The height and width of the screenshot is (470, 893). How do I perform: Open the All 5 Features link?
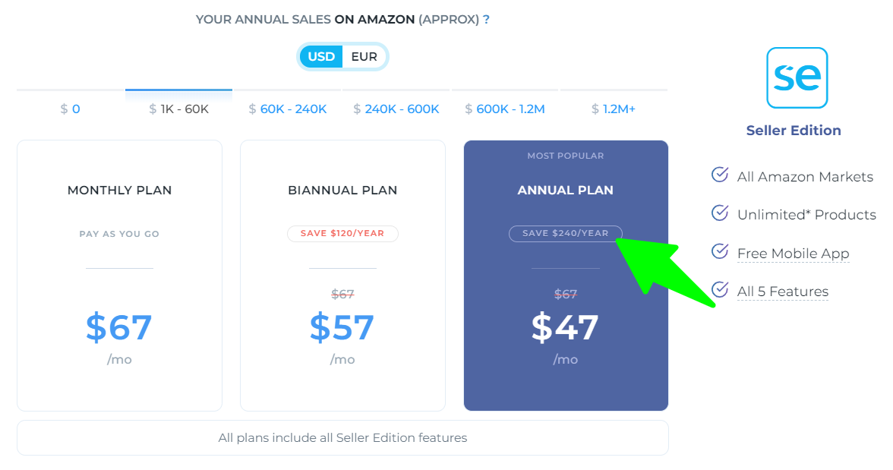click(x=782, y=292)
